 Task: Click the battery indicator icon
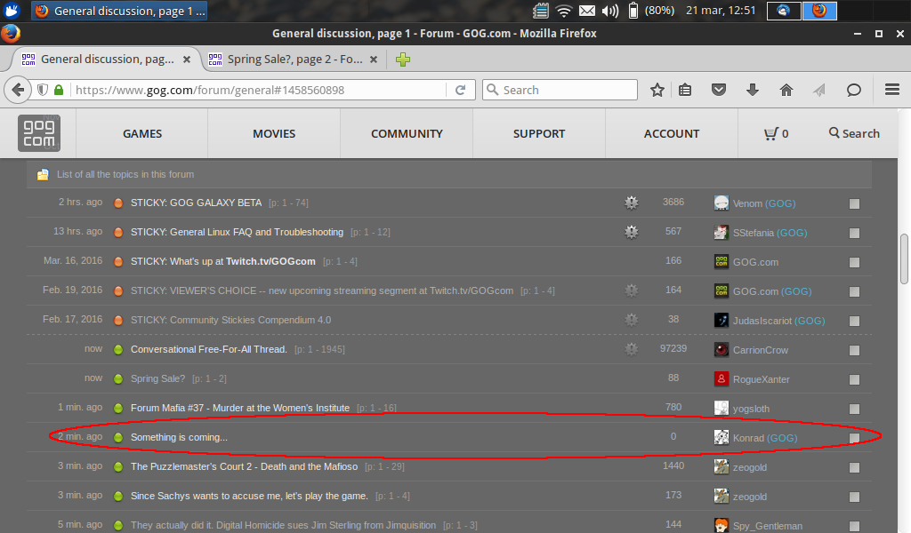click(633, 11)
